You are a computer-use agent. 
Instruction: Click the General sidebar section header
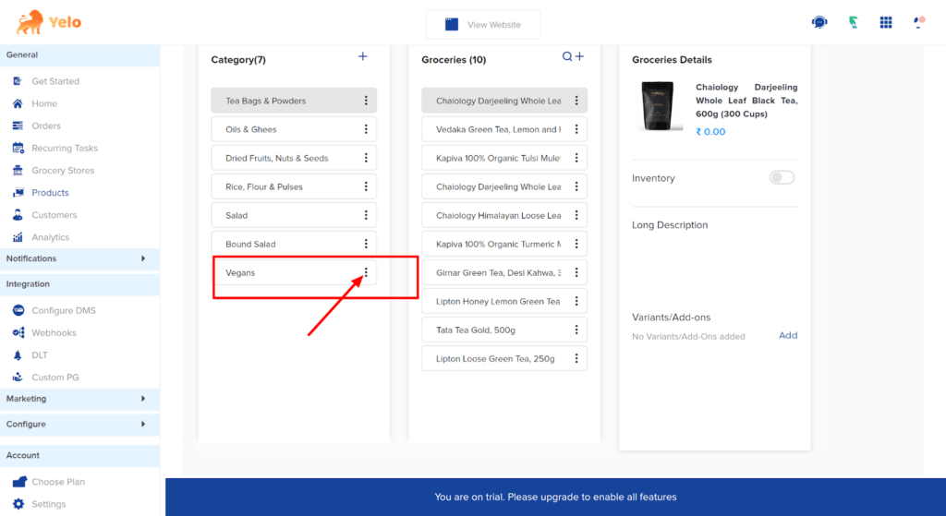coord(79,54)
